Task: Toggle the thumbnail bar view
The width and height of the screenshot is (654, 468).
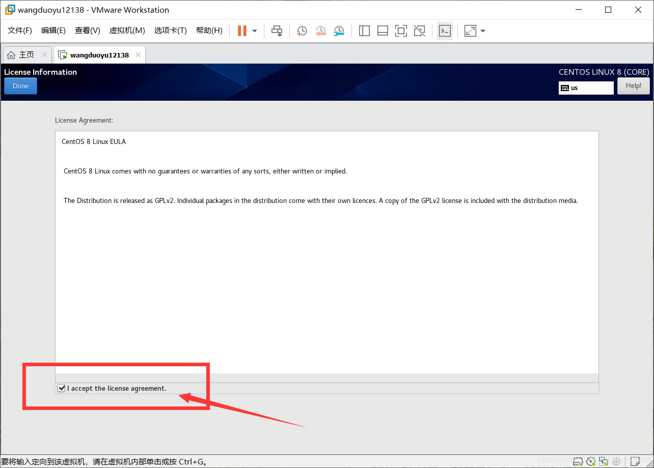Action: 383,31
